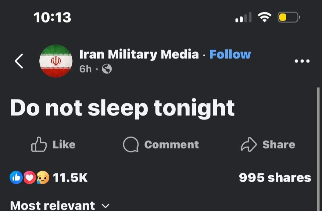The width and height of the screenshot is (322, 211).
Task: Click the Like thumbs-up icon
Action: click(x=39, y=145)
